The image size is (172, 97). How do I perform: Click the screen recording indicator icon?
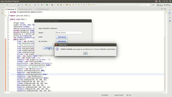pos(156,1)
